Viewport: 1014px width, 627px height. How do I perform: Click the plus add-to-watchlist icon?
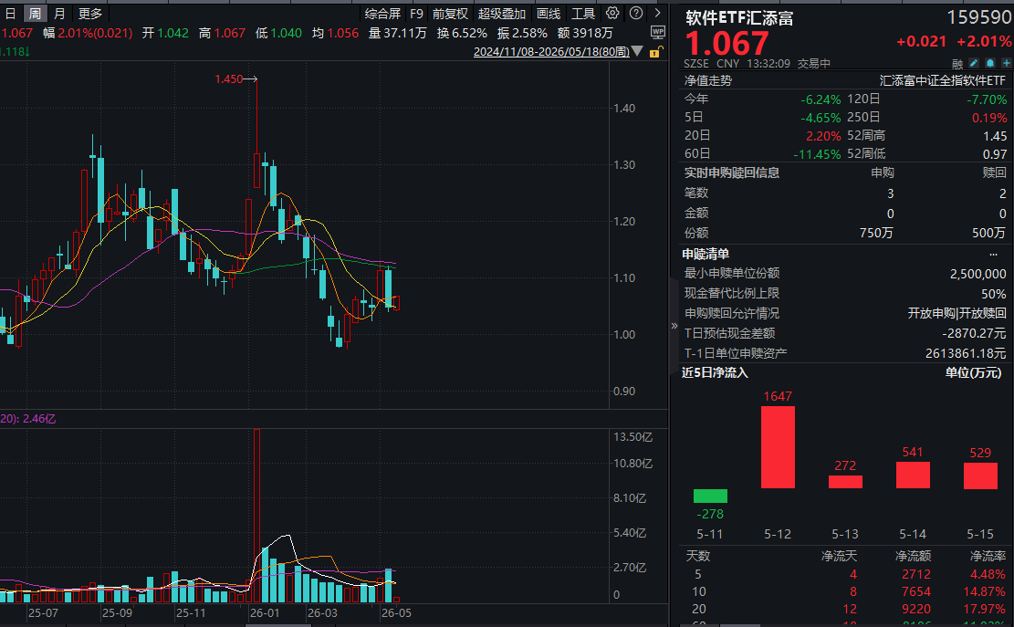(1006, 63)
